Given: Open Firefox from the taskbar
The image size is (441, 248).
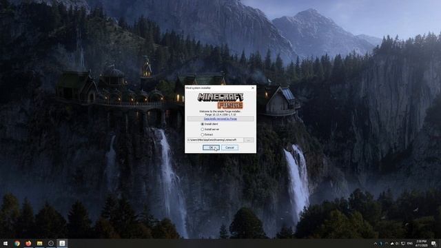Looking at the screenshot, I should (x=28, y=243).
